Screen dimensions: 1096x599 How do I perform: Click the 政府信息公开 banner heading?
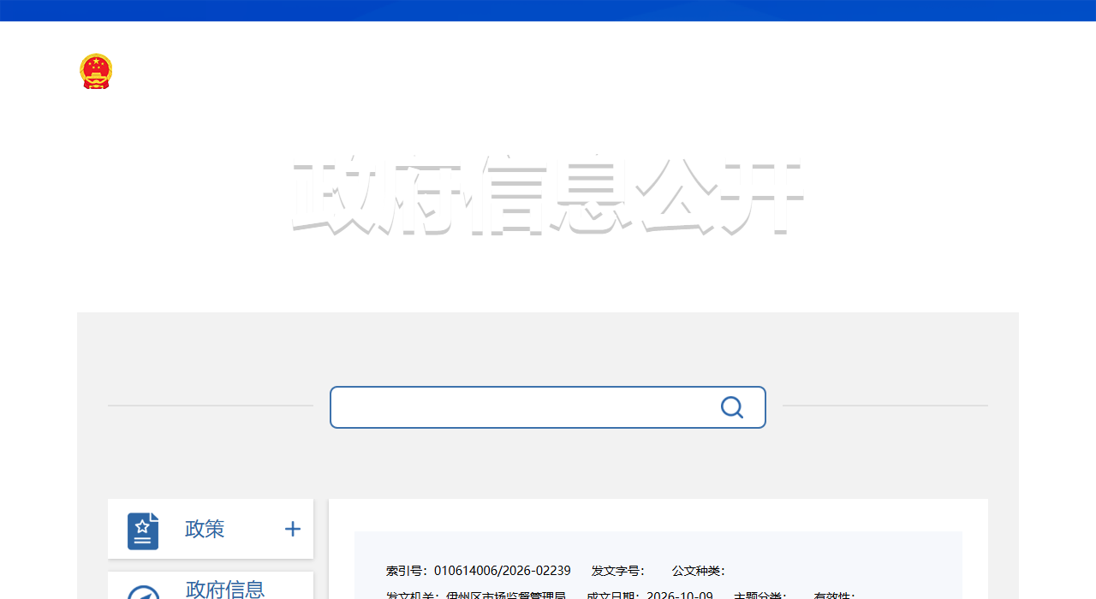tap(548, 195)
